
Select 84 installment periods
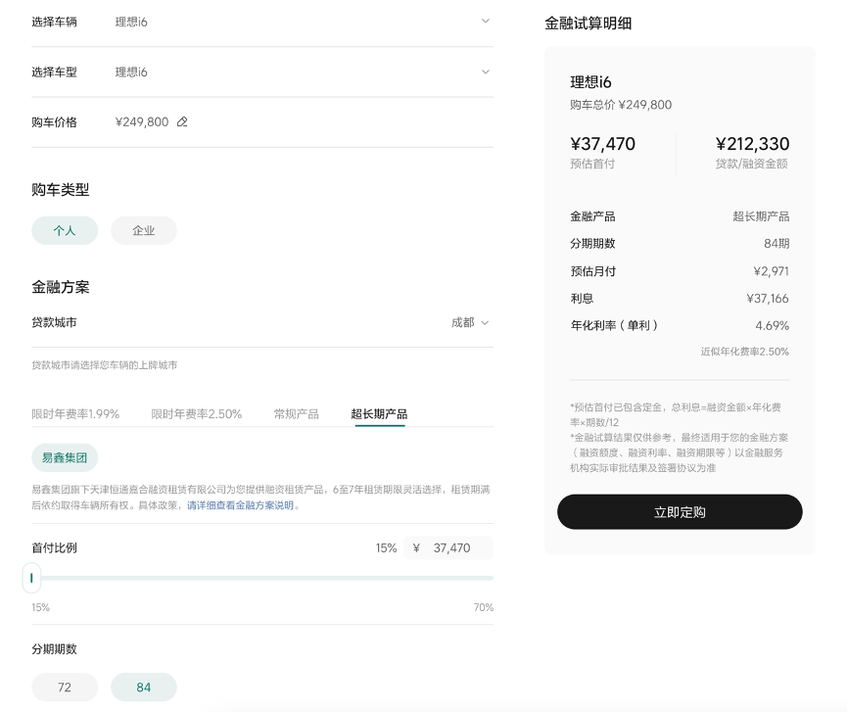pos(144,688)
